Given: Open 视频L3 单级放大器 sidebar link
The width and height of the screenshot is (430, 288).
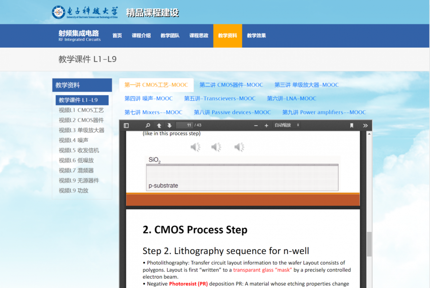Looking at the screenshot, I should coord(82,130).
